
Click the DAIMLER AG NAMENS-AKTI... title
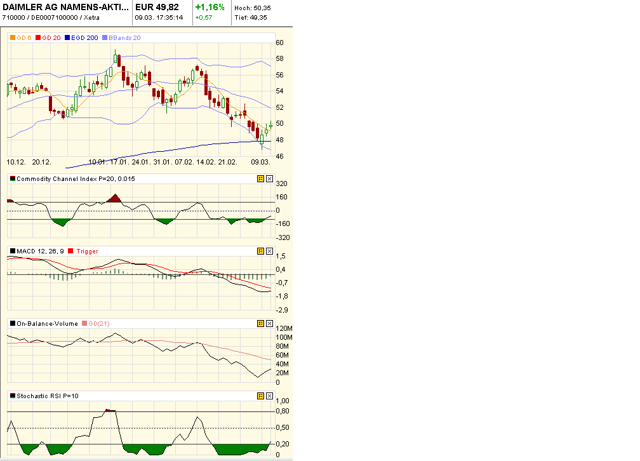(x=66, y=8)
